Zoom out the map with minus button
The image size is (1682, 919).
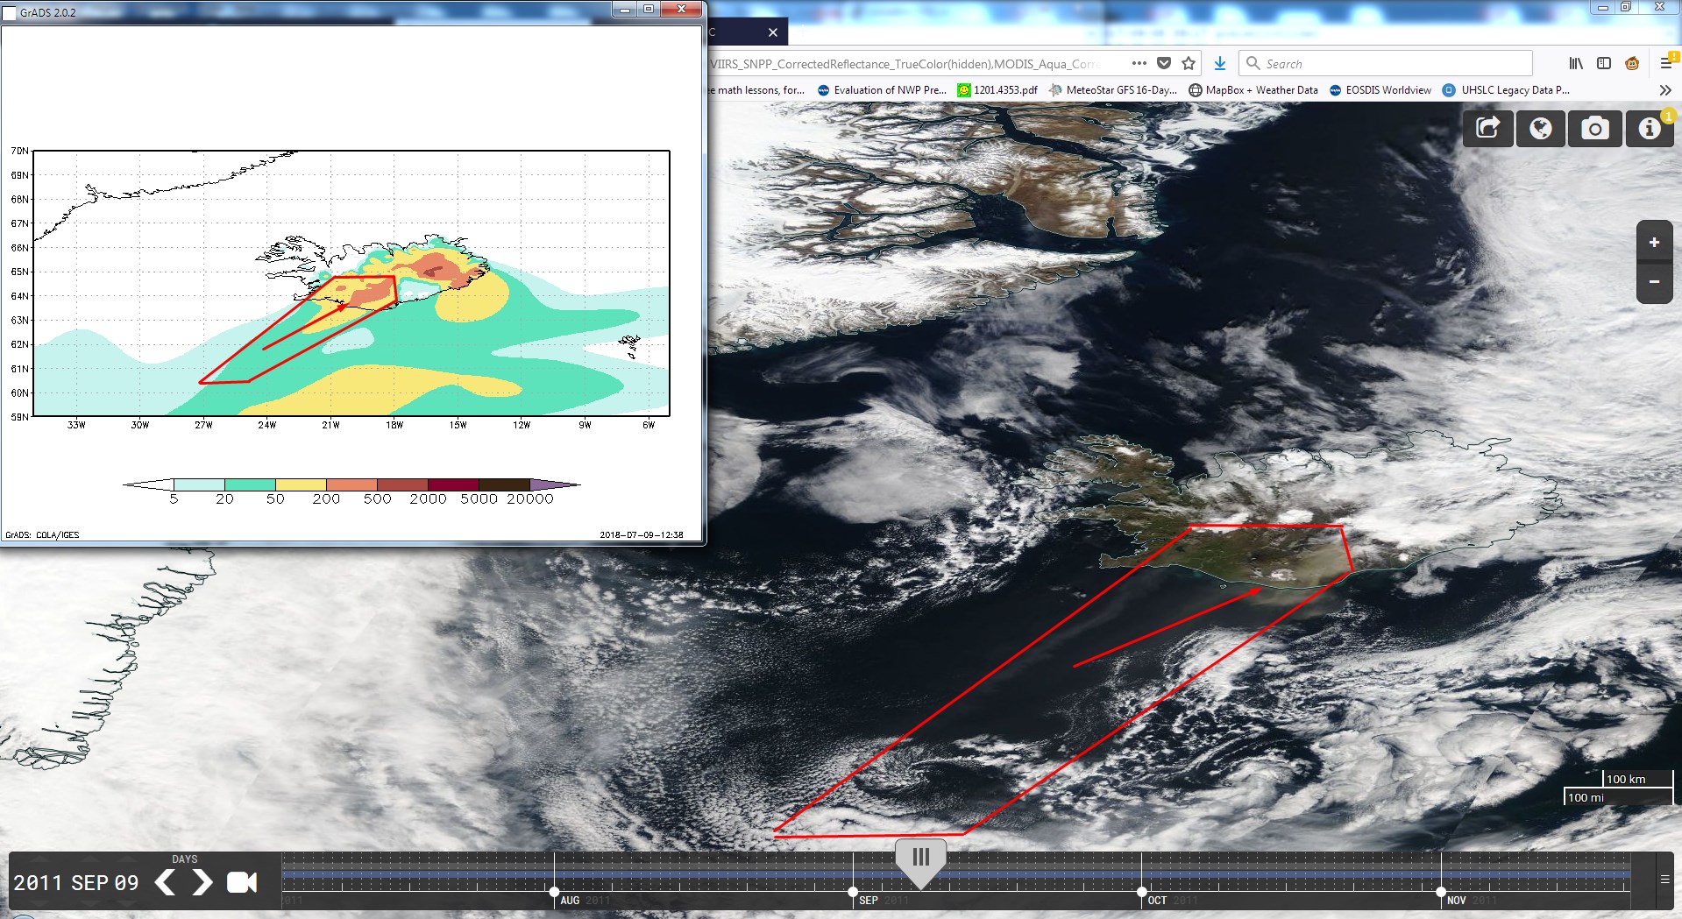pos(1654,282)
